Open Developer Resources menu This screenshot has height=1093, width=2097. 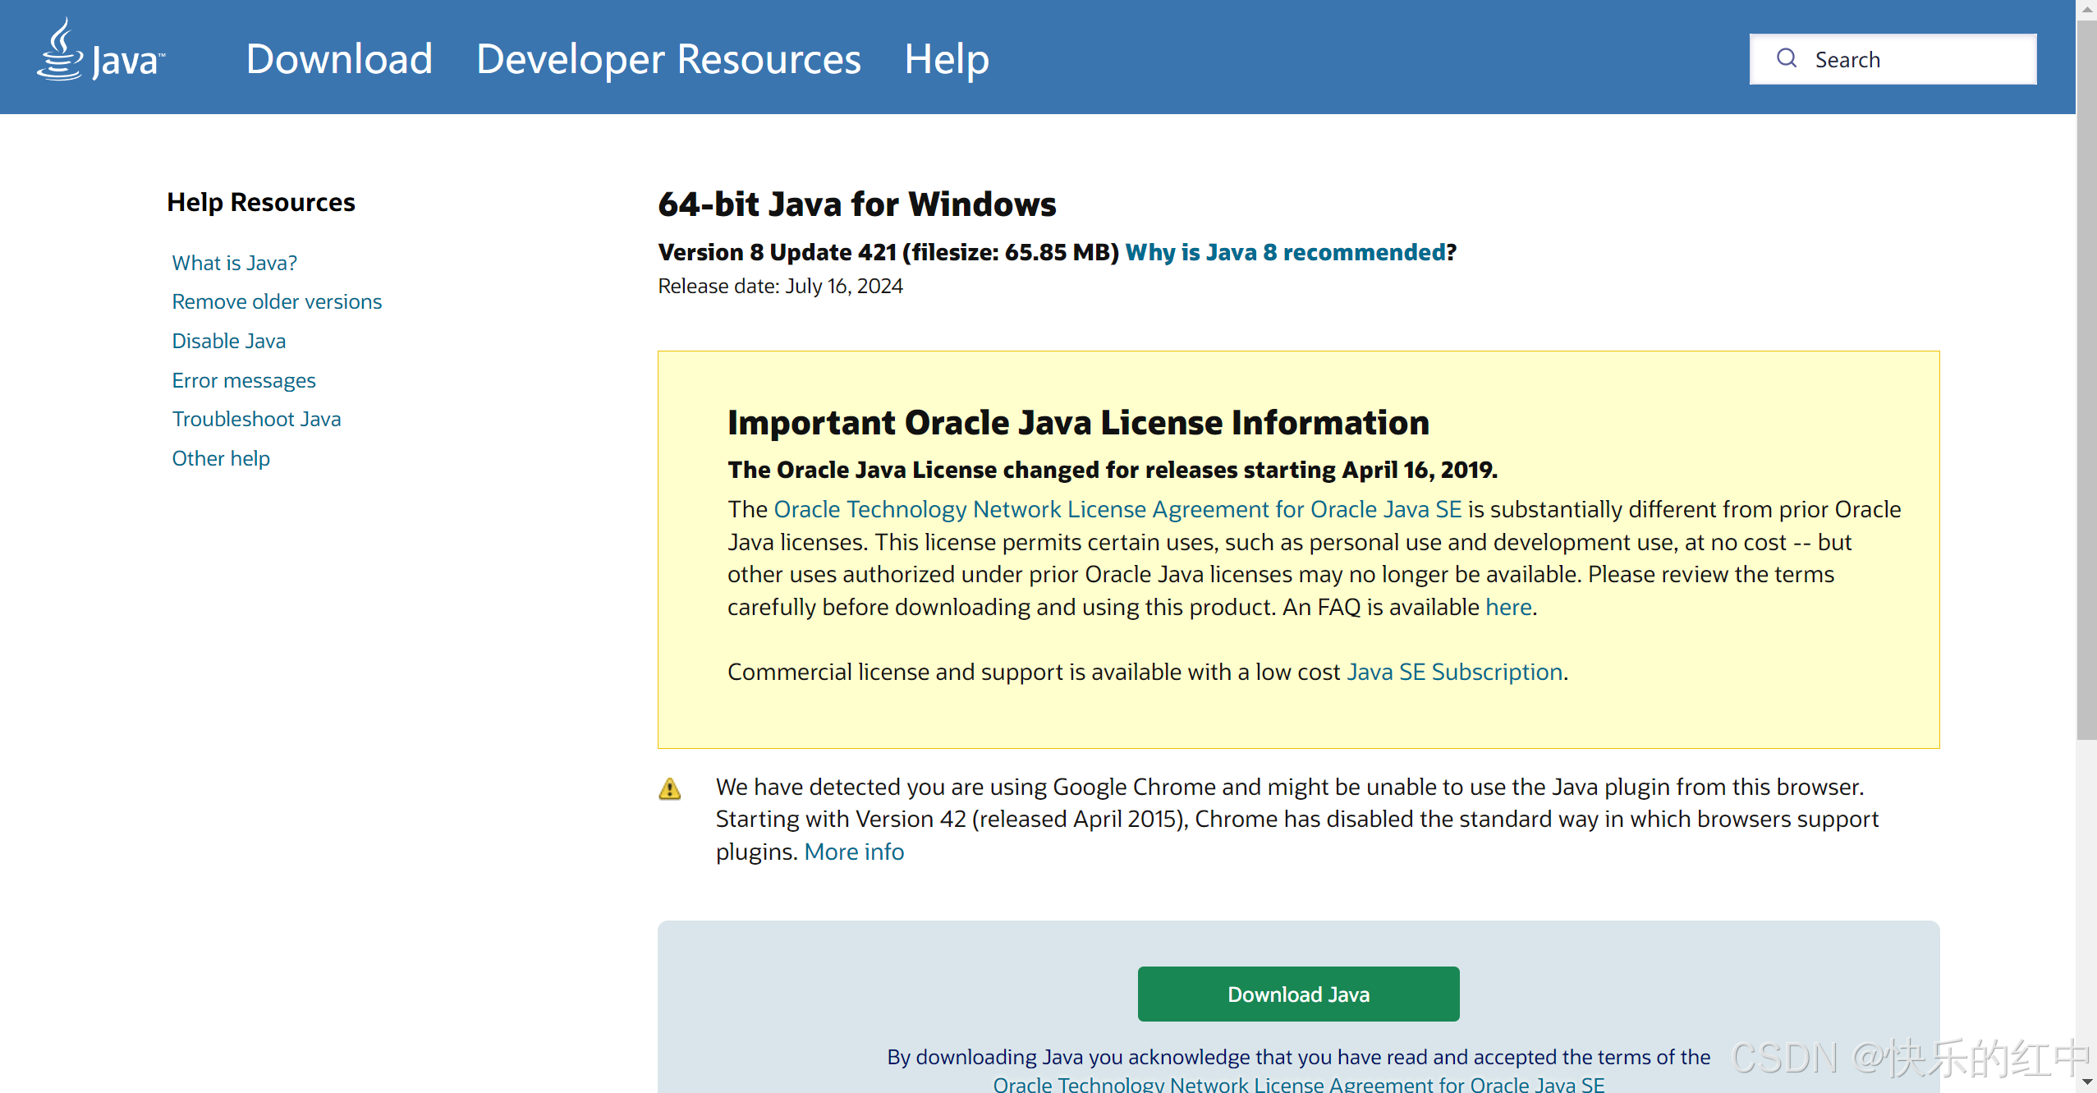pos(668,59)
